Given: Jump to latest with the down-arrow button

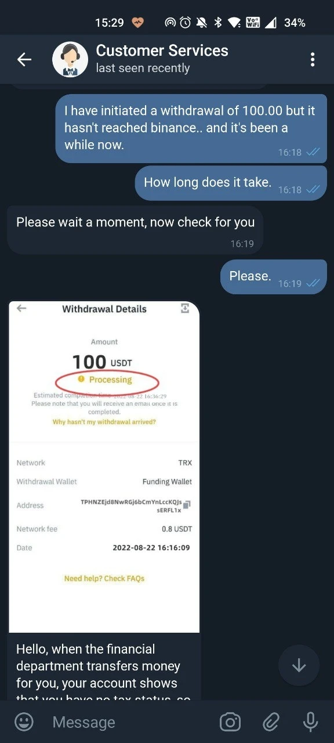Looking at the screenshot, I should click(x=299, y=665).
